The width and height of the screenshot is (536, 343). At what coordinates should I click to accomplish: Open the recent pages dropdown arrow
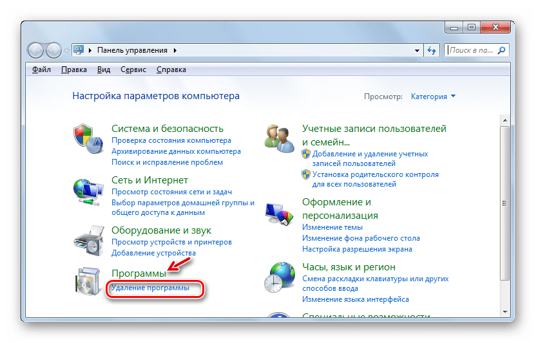pyautogui.click(x=66, y=51)
